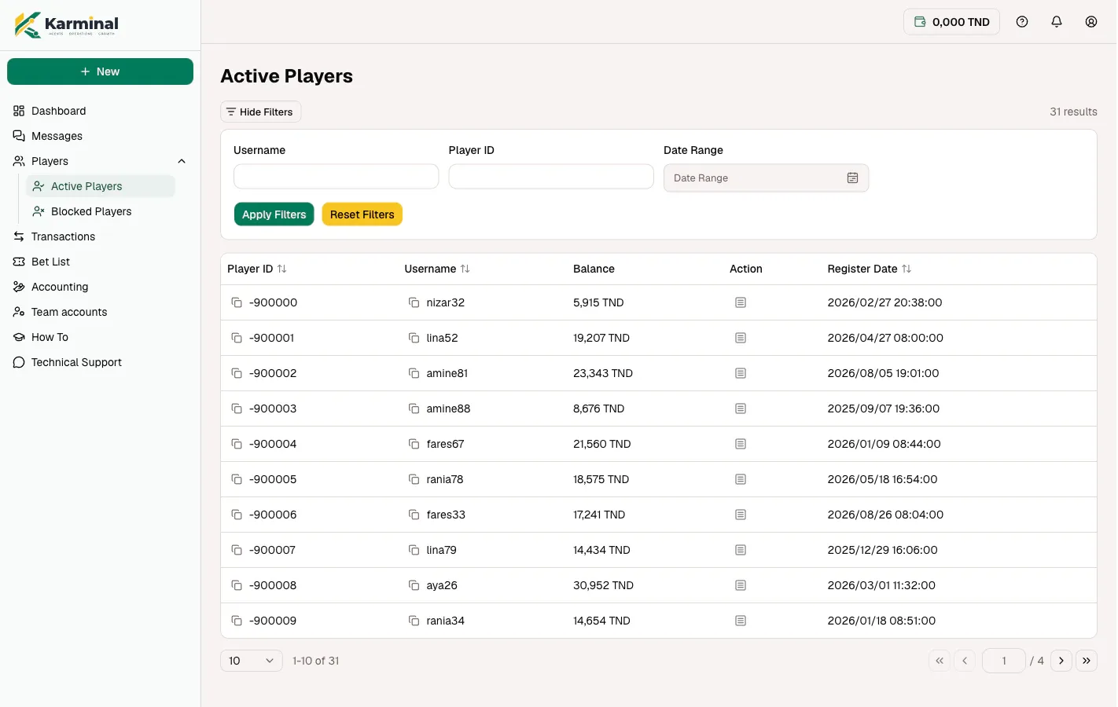Click Apply Filters button
This screenshot has height=707, width=1118.
click(x=274, y=214)
